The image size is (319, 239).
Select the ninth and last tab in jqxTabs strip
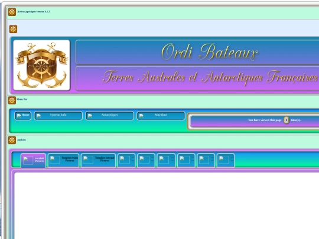(226, 160)
